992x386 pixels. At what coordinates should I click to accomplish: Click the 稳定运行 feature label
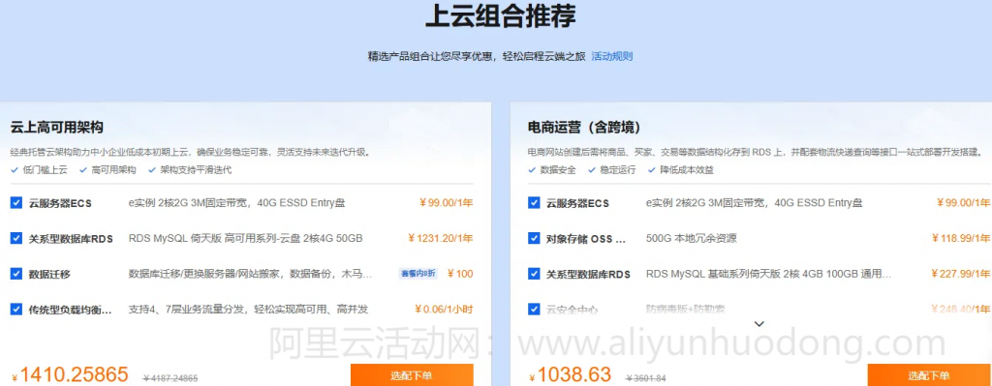pos(617,170)
